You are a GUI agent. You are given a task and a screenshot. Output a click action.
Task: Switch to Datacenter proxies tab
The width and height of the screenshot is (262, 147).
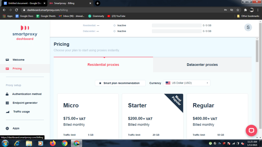202,65
